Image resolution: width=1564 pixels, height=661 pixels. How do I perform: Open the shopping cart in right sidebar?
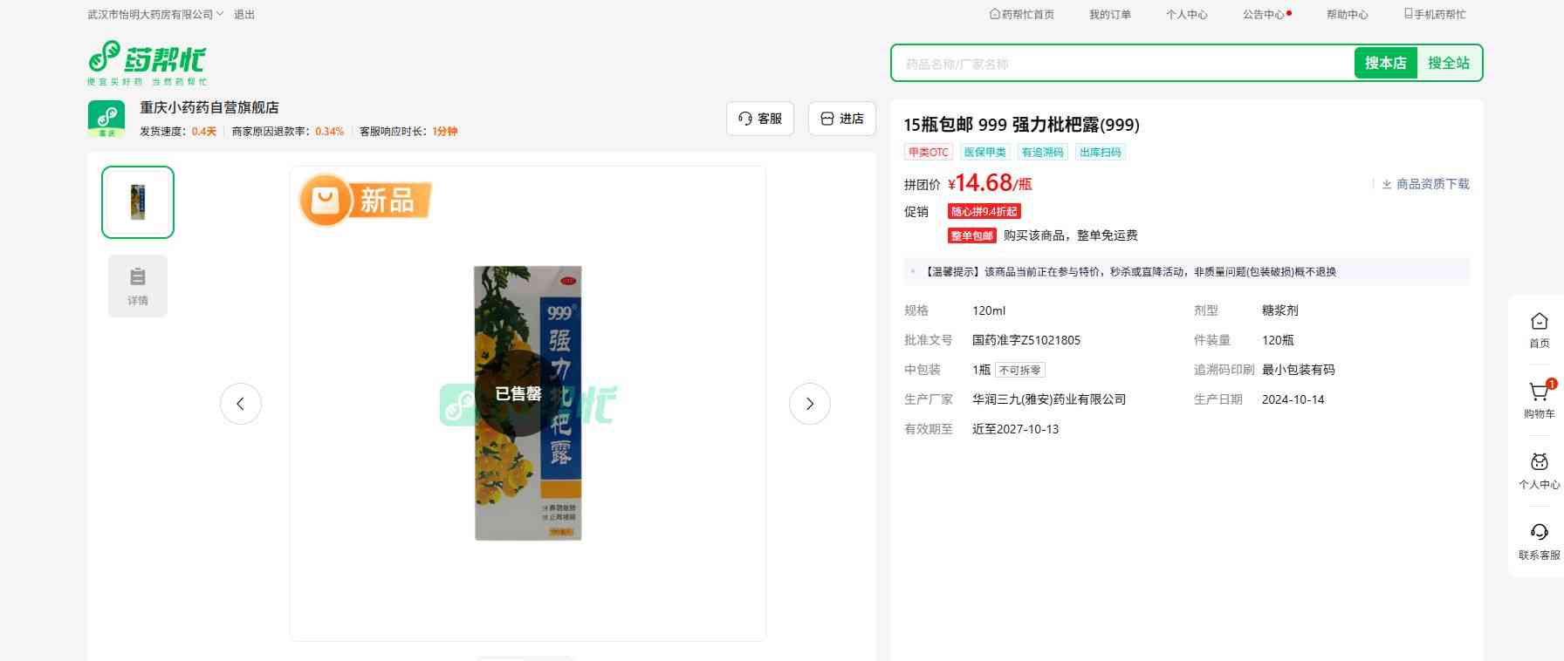point(1539,399)
